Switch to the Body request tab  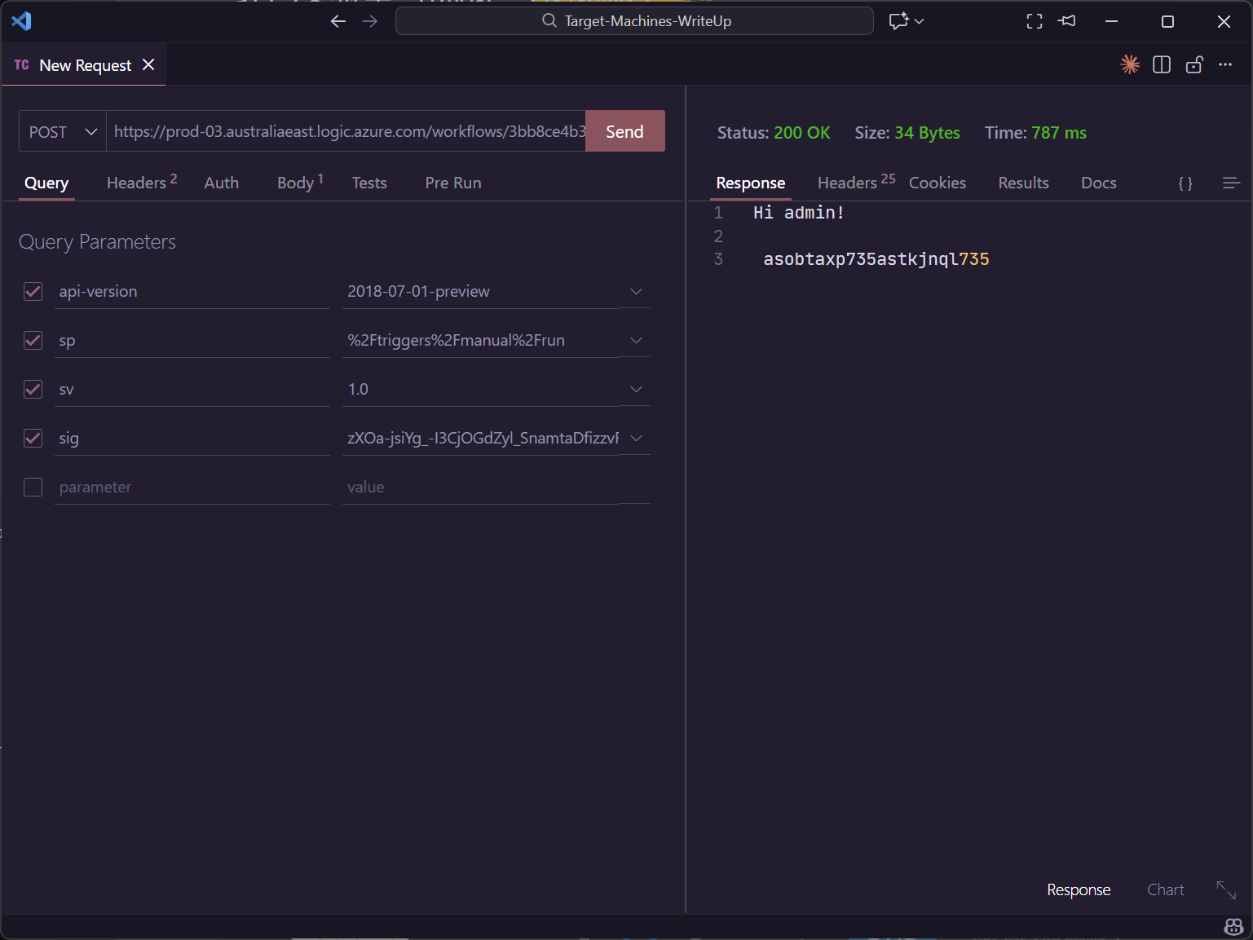(295, 183)
